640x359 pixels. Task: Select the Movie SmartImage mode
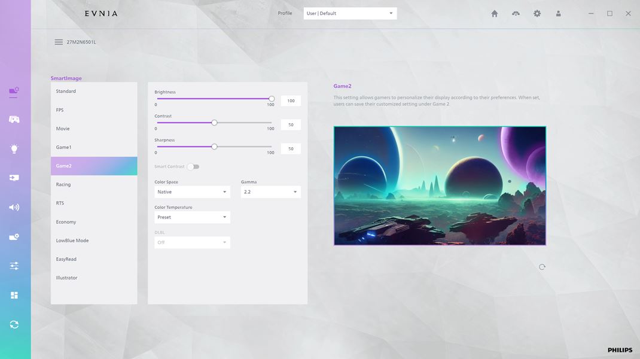[x=94, y=129]
